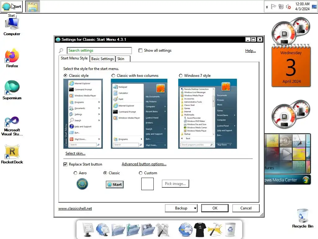
Task: Click the show desktop icon beside the clock
Action: [x=314, y=7]
